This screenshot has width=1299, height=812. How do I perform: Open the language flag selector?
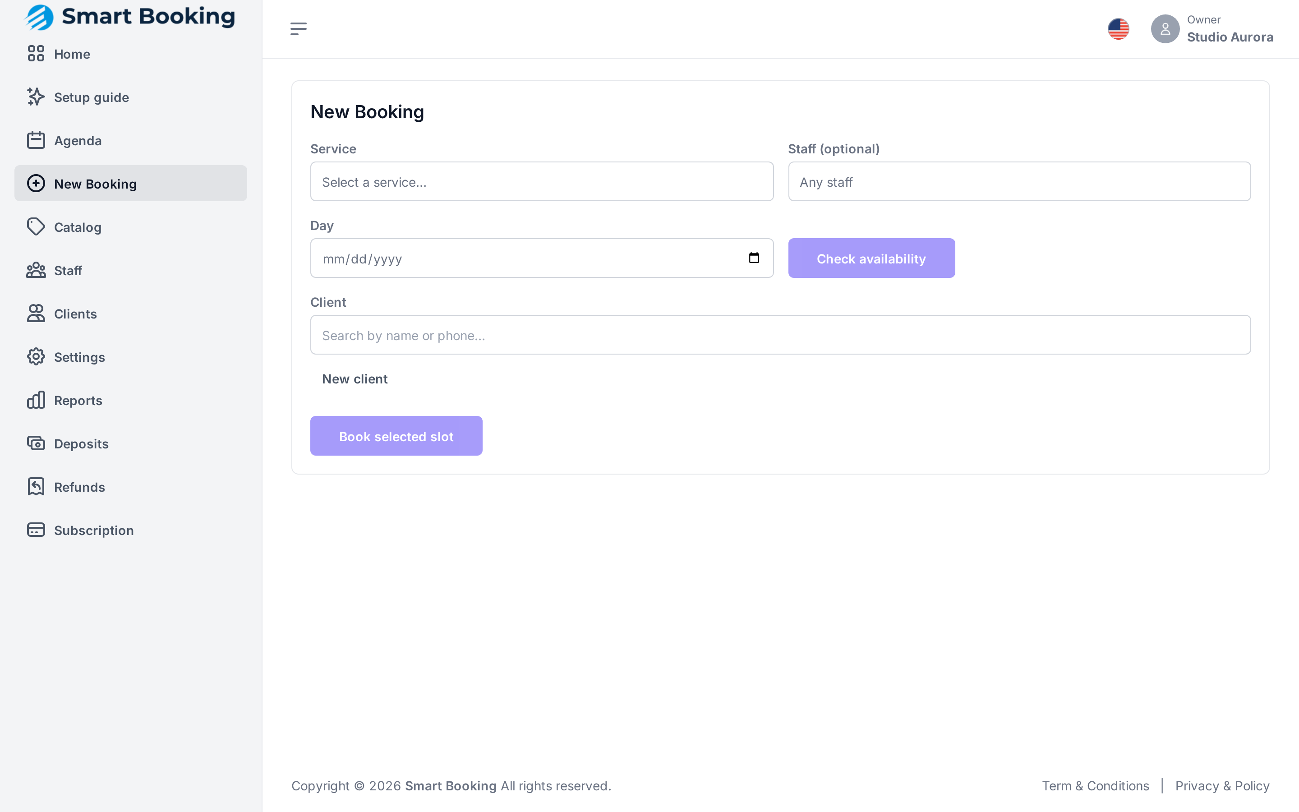(1119, 29)
